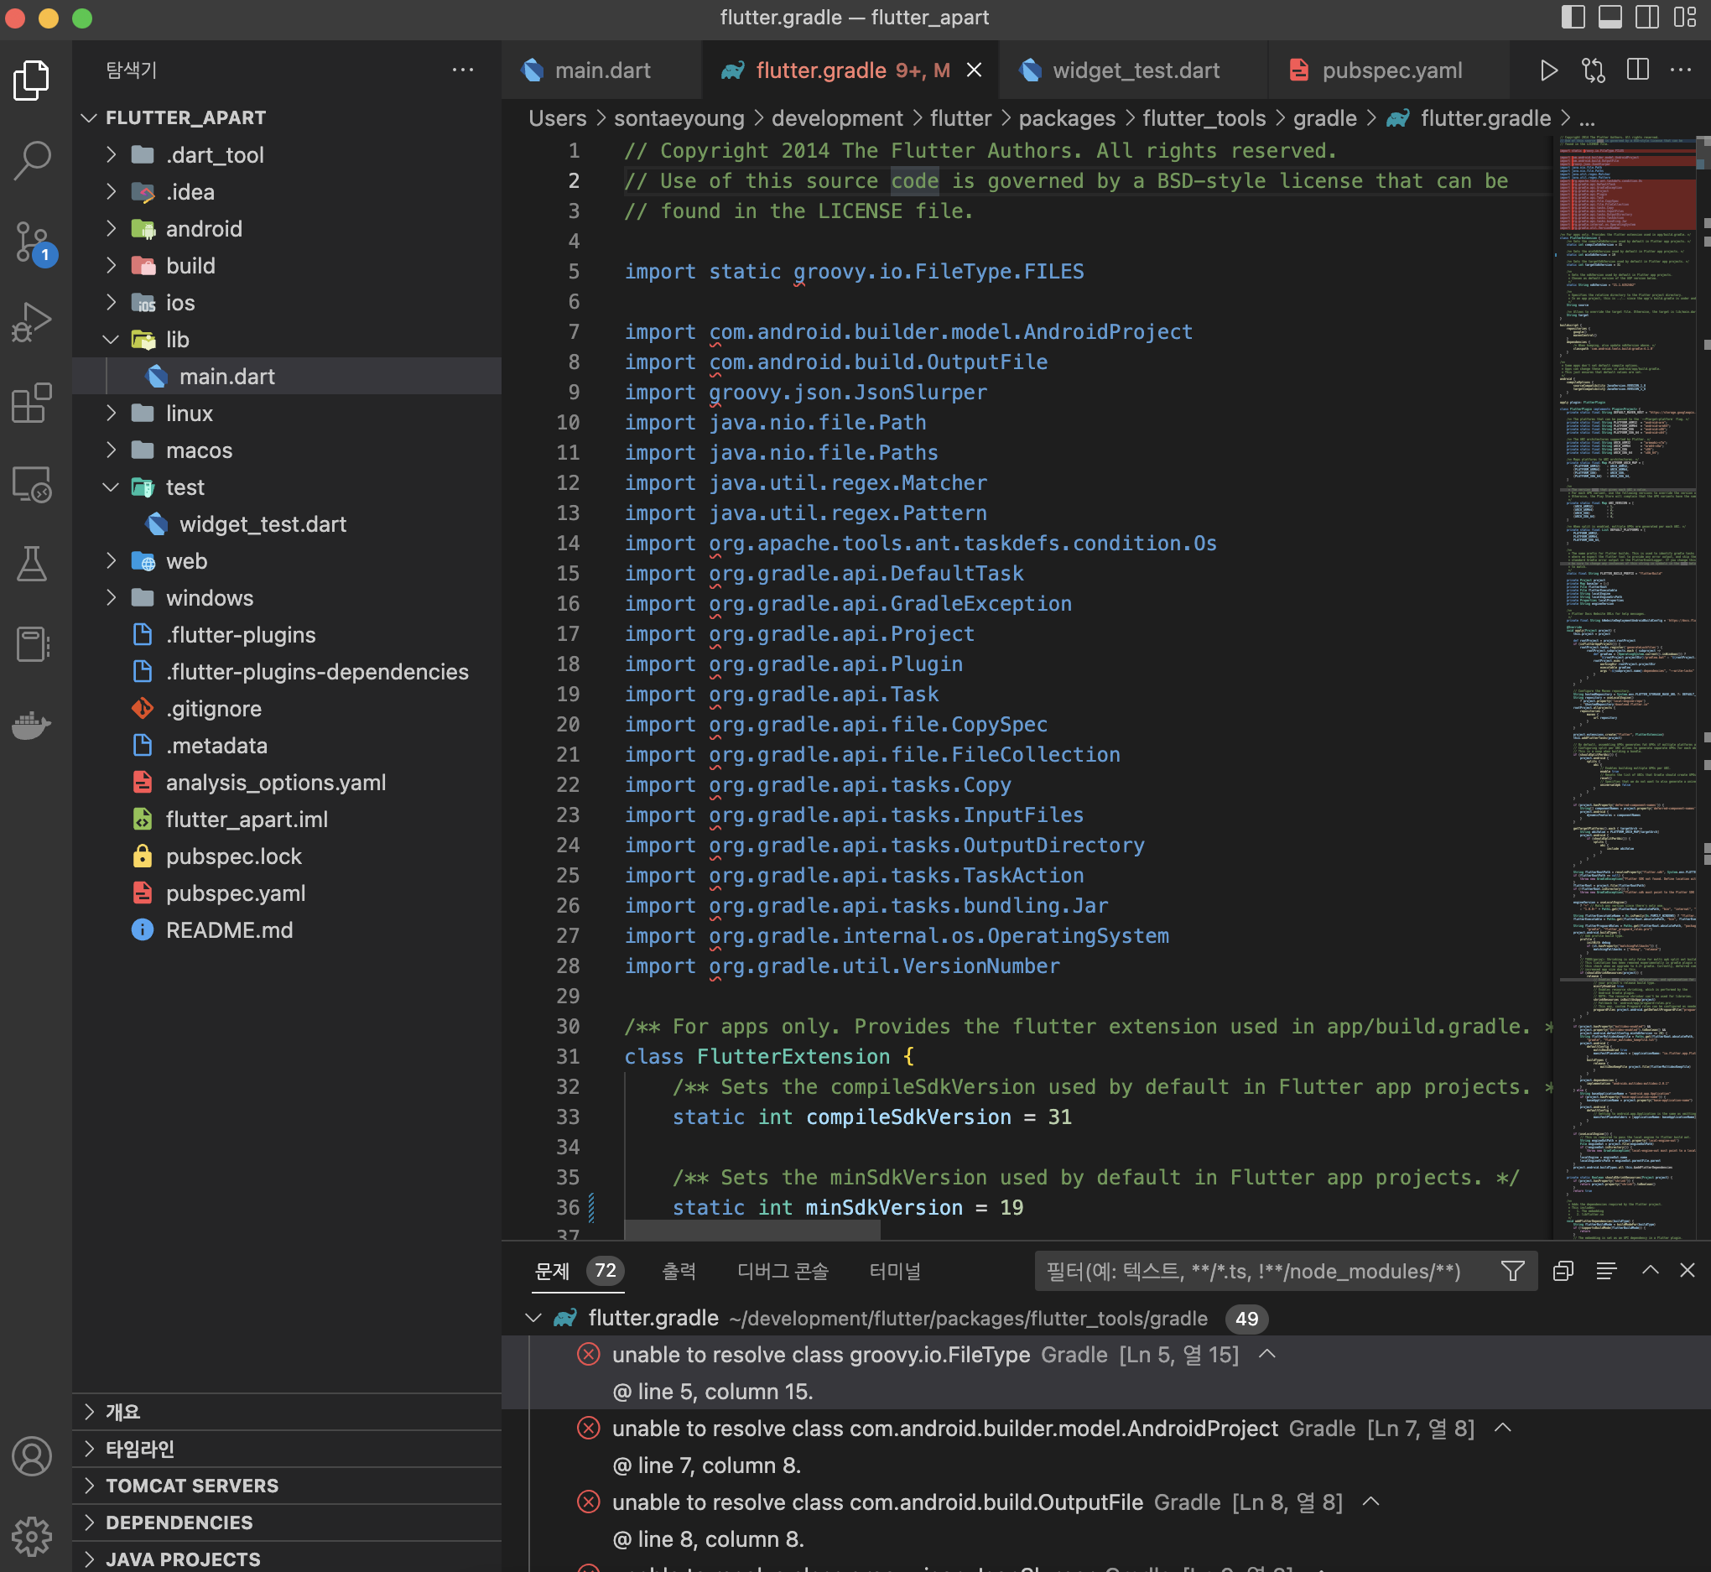Toggle the secondary side bar visibility
The image size is (1711, 1572).
[1647, 17]
